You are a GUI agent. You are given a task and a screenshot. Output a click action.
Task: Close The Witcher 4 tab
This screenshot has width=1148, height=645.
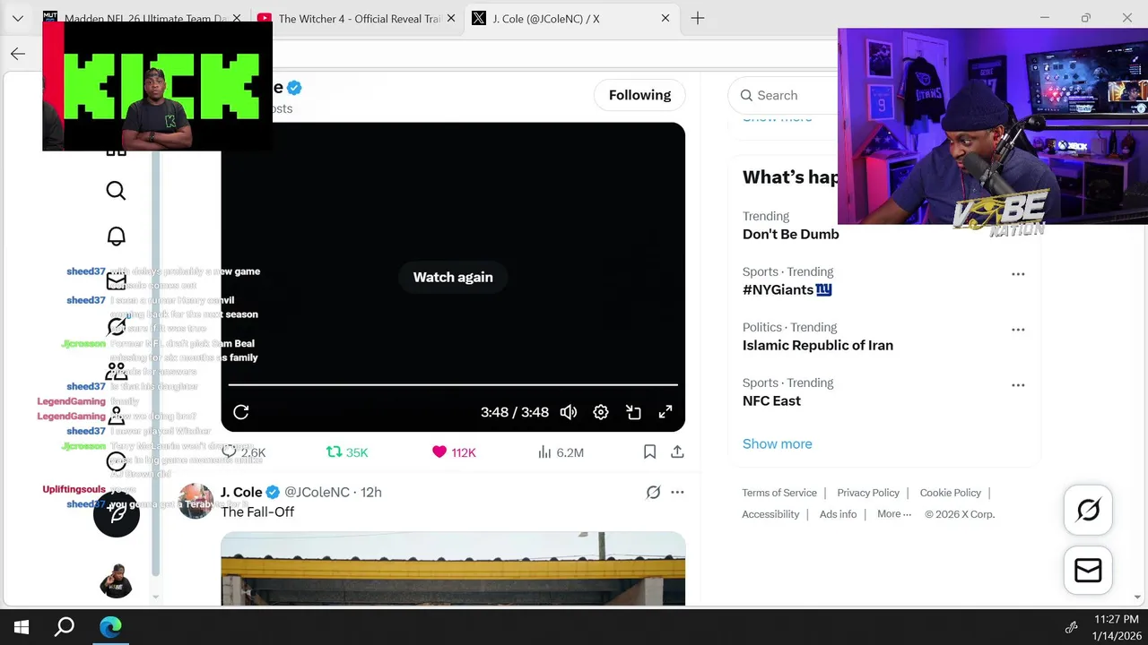pos(451,18)
